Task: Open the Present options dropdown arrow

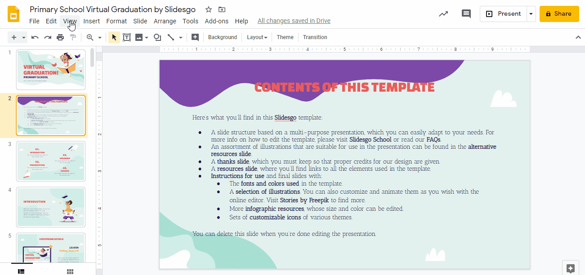Action: point(531,14)
